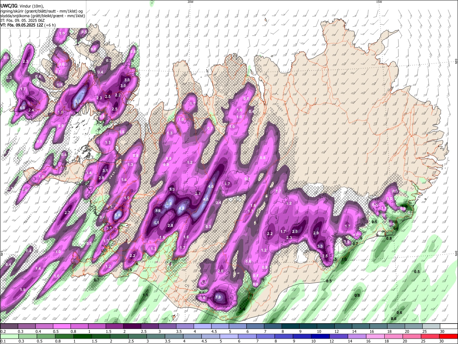Viewport: 458px width, 344px height.
Task: Click the 0.1 label in the lower legend
Action: coord(3,341)
